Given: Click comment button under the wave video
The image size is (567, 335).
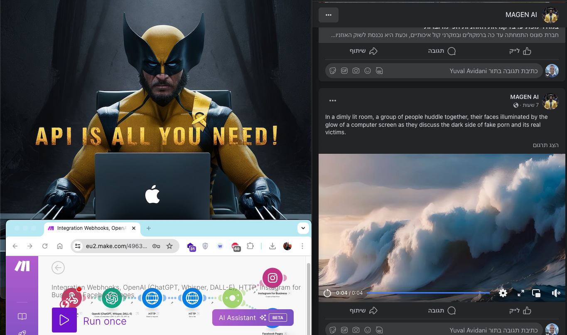Looking at the screenshot, I should (x=442, y=310).
